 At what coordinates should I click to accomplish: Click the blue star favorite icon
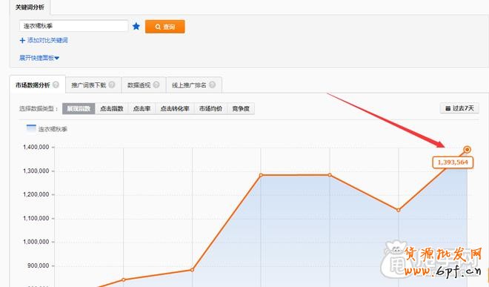tap(136, 26)
